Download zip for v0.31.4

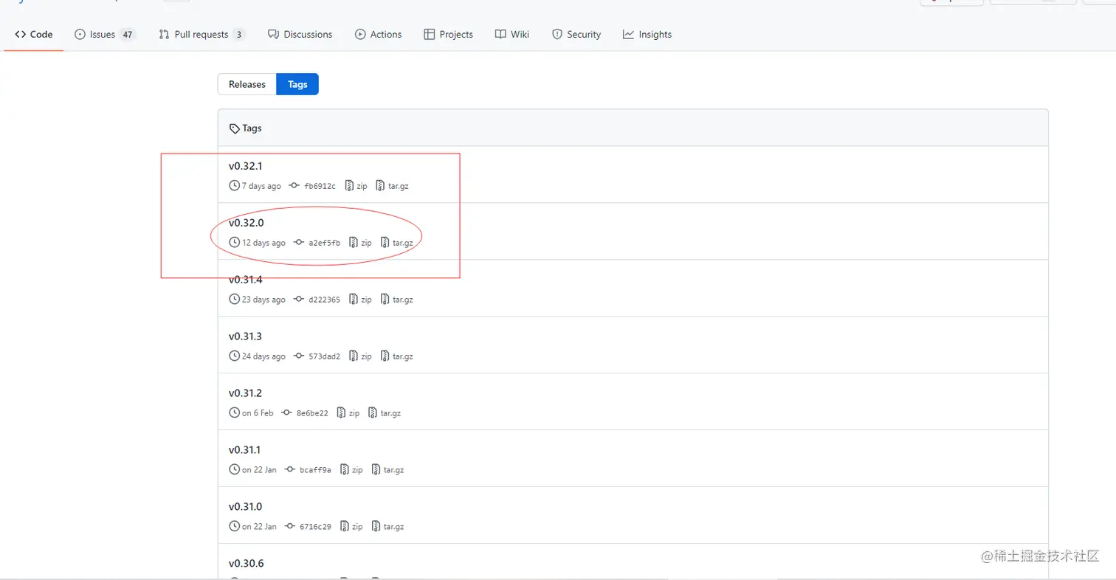pos(360,300)
